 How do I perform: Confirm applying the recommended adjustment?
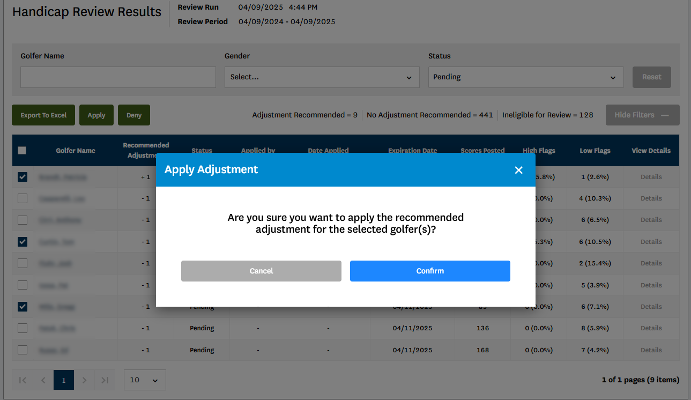point(430,271)
